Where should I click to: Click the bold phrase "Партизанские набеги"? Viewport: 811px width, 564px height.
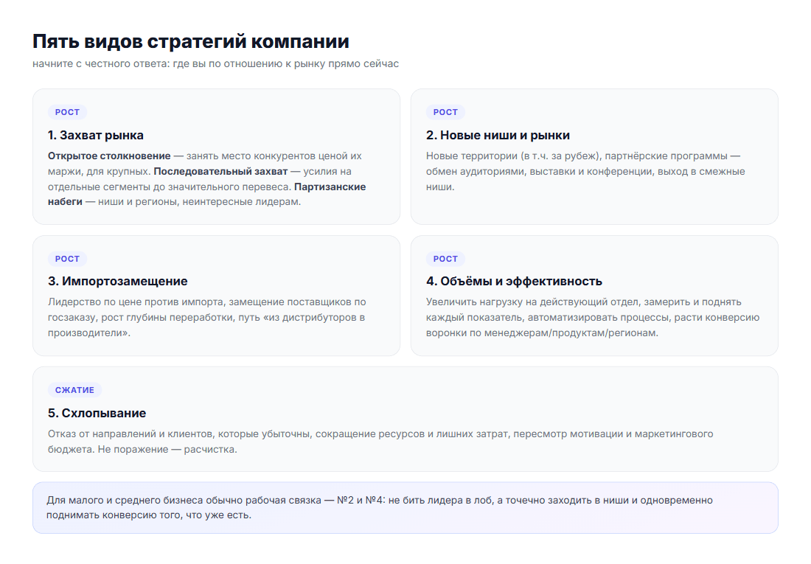[330, 187]
